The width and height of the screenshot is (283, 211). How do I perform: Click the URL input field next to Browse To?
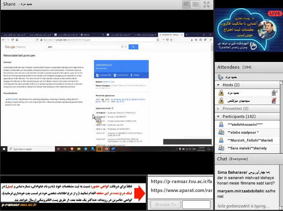(196, 205)
